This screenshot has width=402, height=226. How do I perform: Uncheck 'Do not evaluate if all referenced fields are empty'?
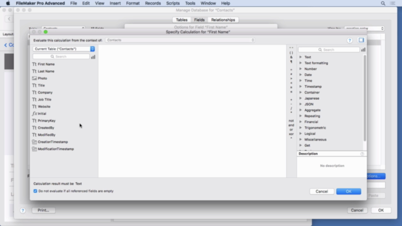[x=35, y=191]
